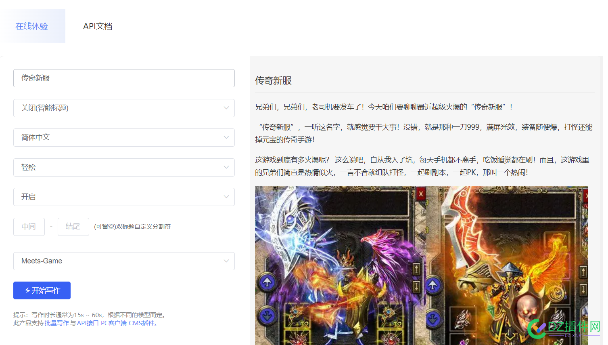Viewport: 608px width, 345px height.
Task: Click the (可留空)双标题自定义分割符 hint text
Action: click(132, 227)
